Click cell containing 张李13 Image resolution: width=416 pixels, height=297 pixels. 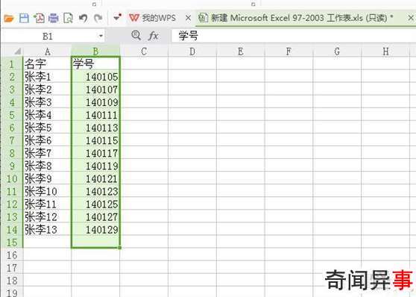48,230
